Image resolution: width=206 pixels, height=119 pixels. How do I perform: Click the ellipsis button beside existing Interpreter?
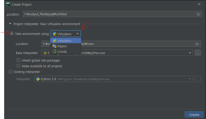[x=198, y=79]
